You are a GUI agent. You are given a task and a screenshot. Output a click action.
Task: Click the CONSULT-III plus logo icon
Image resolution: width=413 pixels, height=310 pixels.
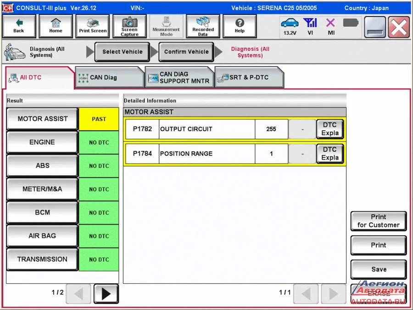pos(7,8)
